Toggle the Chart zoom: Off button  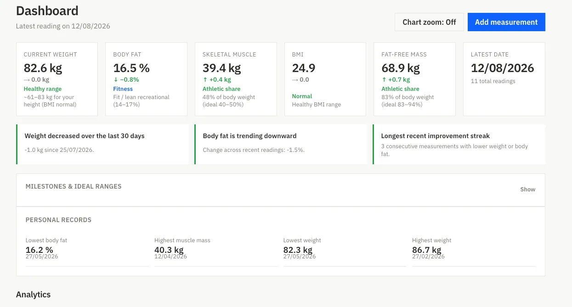tap(429, 22)
